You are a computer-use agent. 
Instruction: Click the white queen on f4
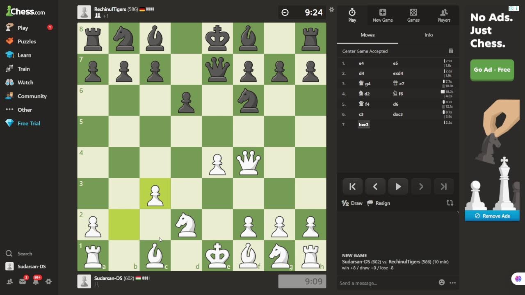(x=249, y=163)
